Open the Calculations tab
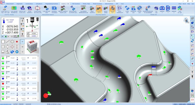Viewport: 195px width, 105px height. click(x=39, y=4)
